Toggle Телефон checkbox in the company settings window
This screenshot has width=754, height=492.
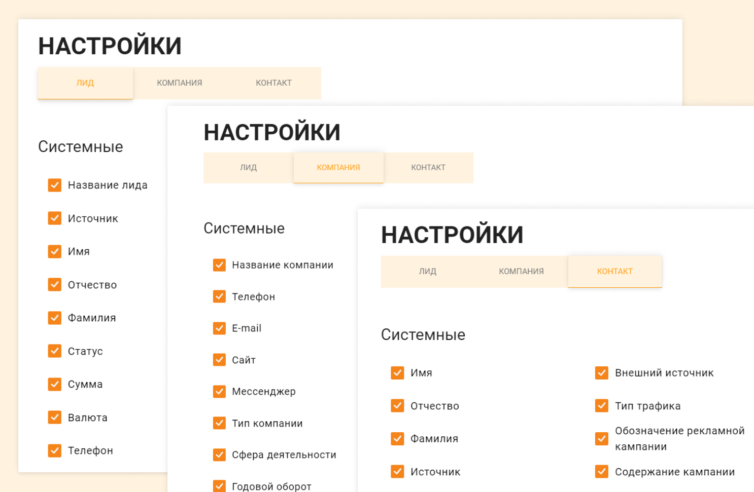pos(219,296)
